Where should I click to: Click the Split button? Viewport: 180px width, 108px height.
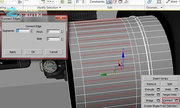[170, 84]
